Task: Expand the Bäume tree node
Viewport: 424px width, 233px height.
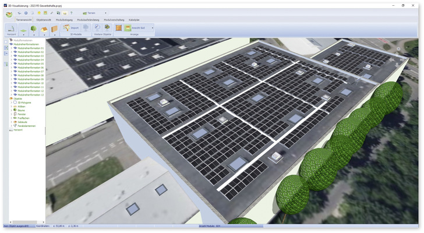Action: click(10, 110)
